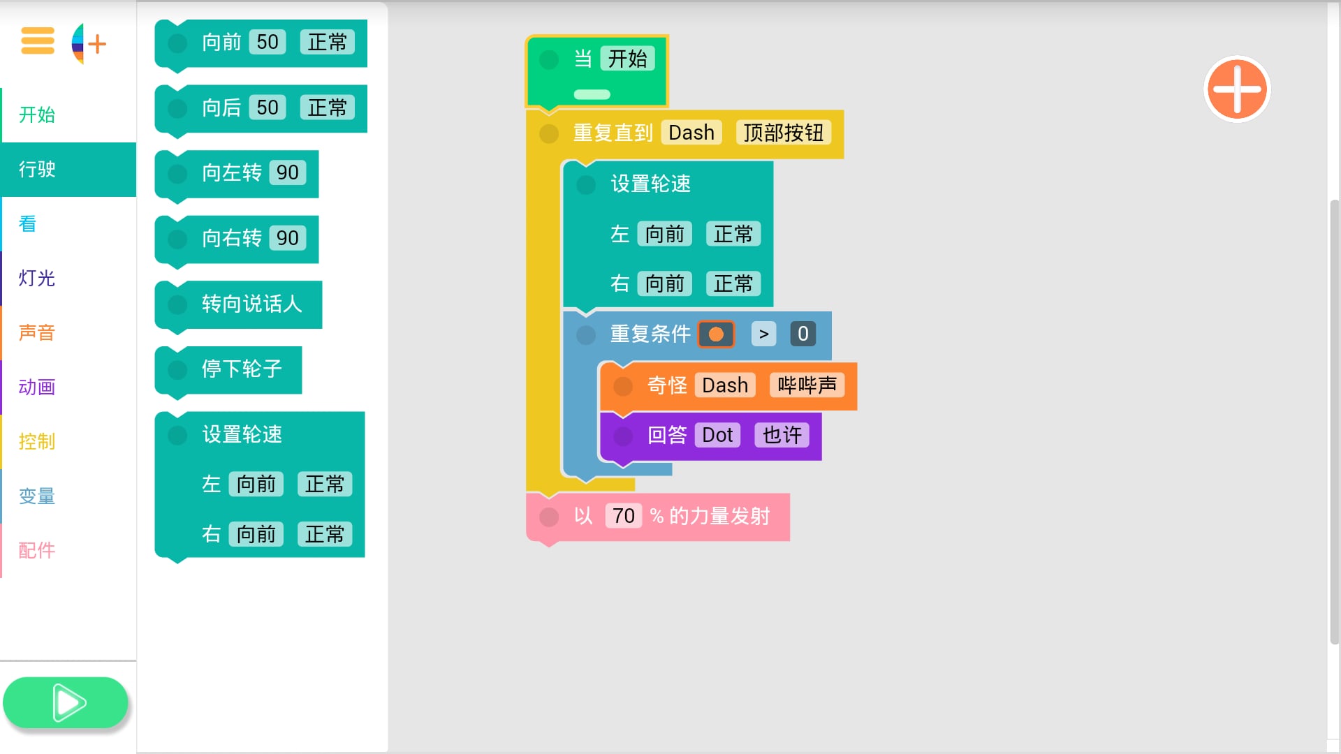Viewport: 1341px width, 754px height.
Task: Open the 哔哔声 sound dropdown
Action: [x=807, y=385]
